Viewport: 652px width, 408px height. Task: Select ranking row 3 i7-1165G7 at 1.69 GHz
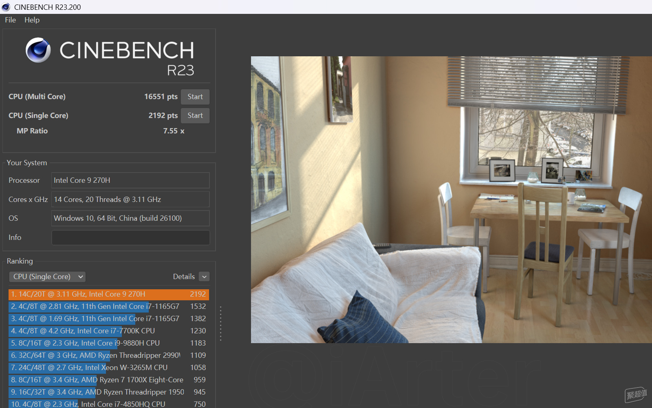pos(109,319)
